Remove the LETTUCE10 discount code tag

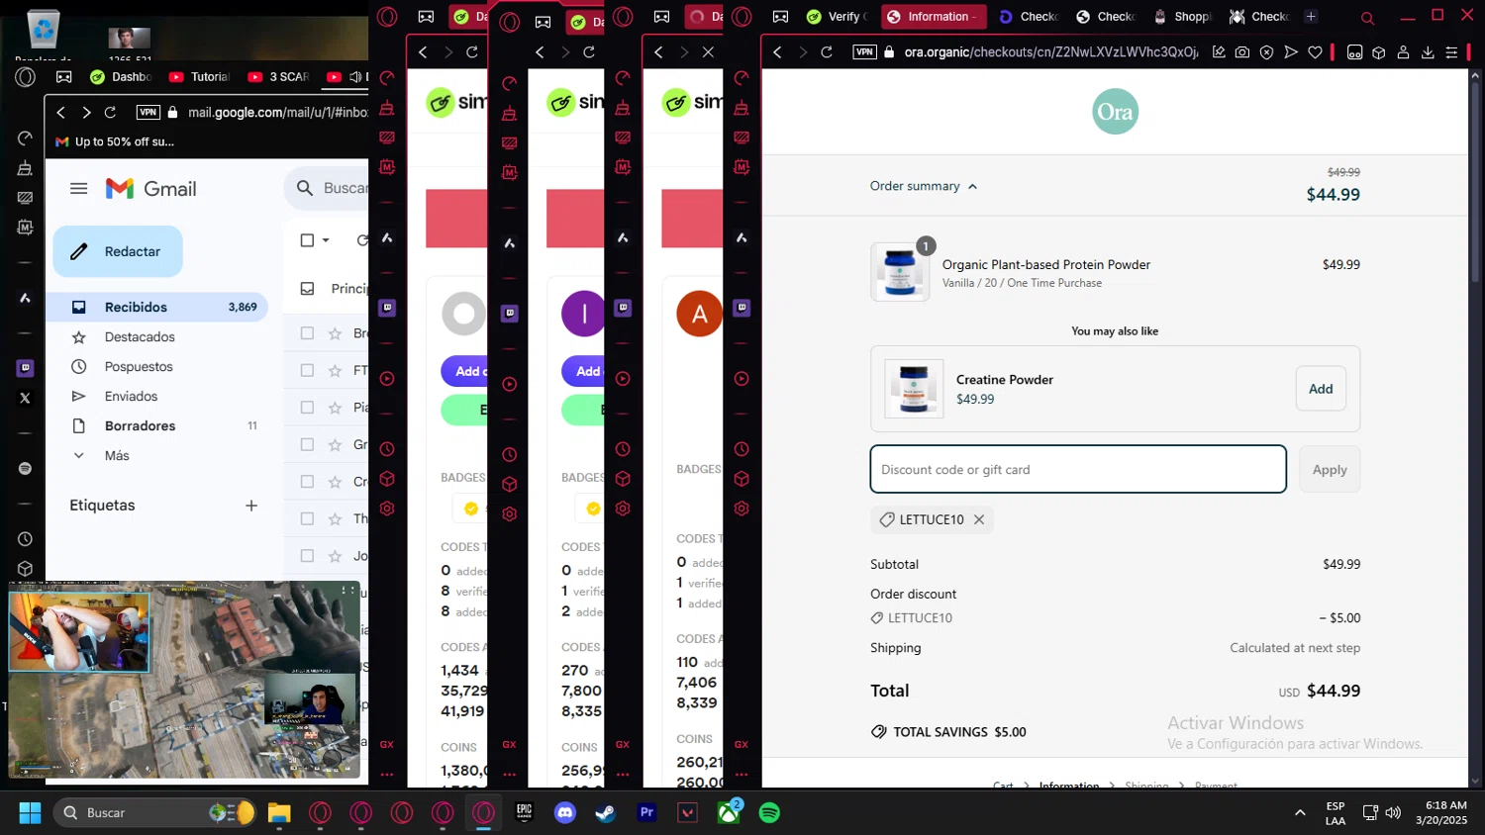tap(979, 519)
